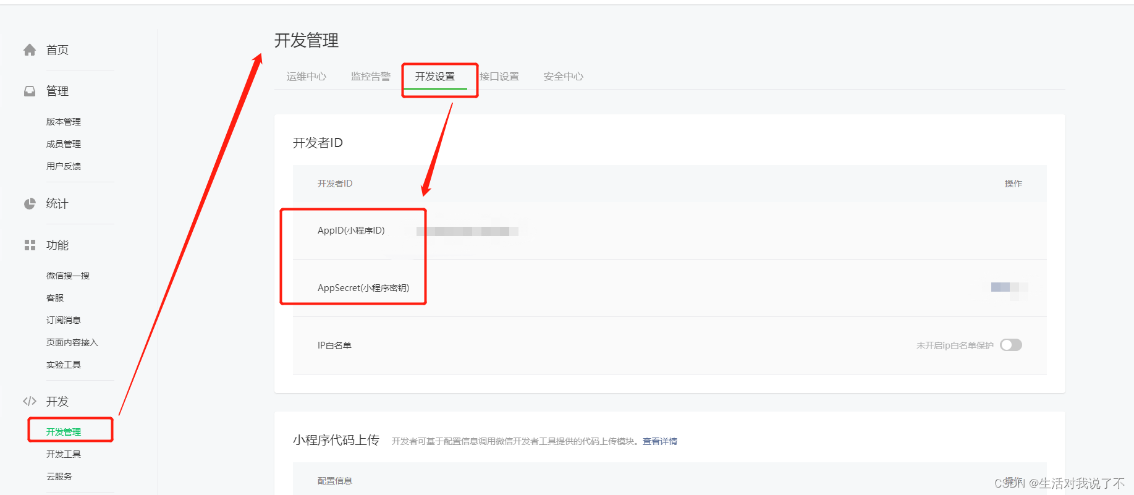1134x495 pixels.
Task: Open 用户反馈 in the sidebar
Action: (64, 166)
